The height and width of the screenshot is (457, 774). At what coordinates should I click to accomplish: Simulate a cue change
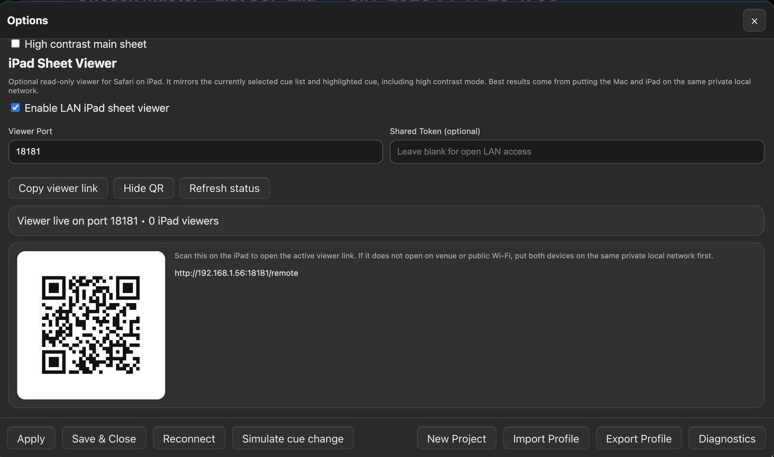293,439
